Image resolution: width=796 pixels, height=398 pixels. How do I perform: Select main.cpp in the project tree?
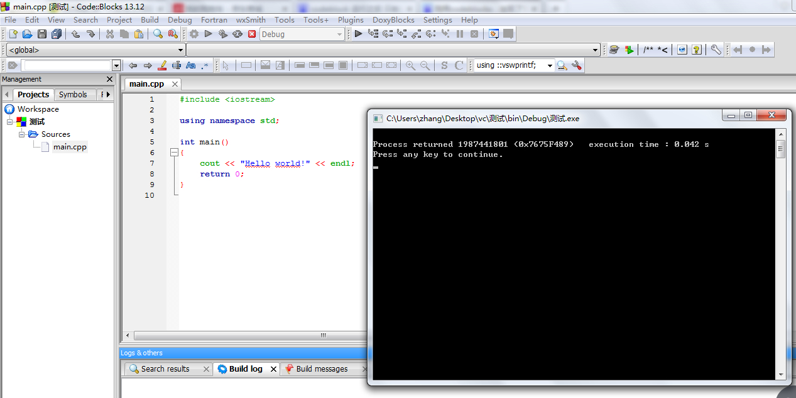[70, 147]
